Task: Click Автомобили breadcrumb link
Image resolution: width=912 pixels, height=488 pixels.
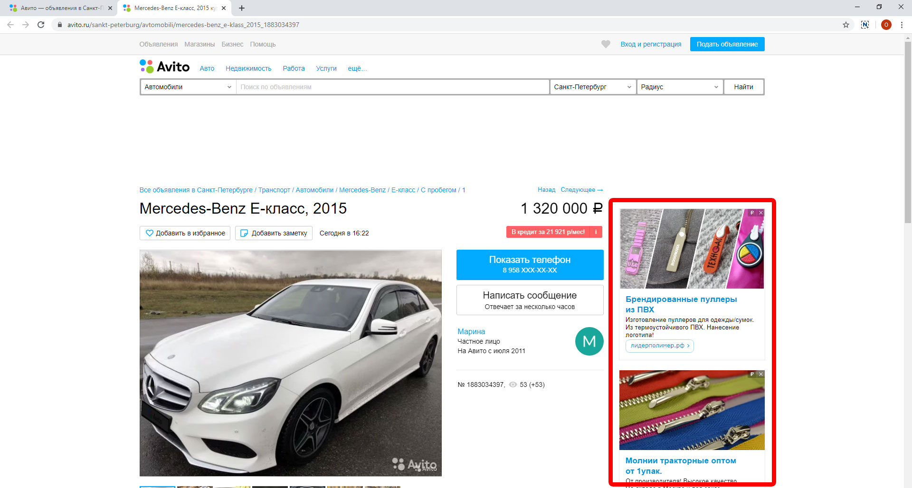Action: coord(314,190)
